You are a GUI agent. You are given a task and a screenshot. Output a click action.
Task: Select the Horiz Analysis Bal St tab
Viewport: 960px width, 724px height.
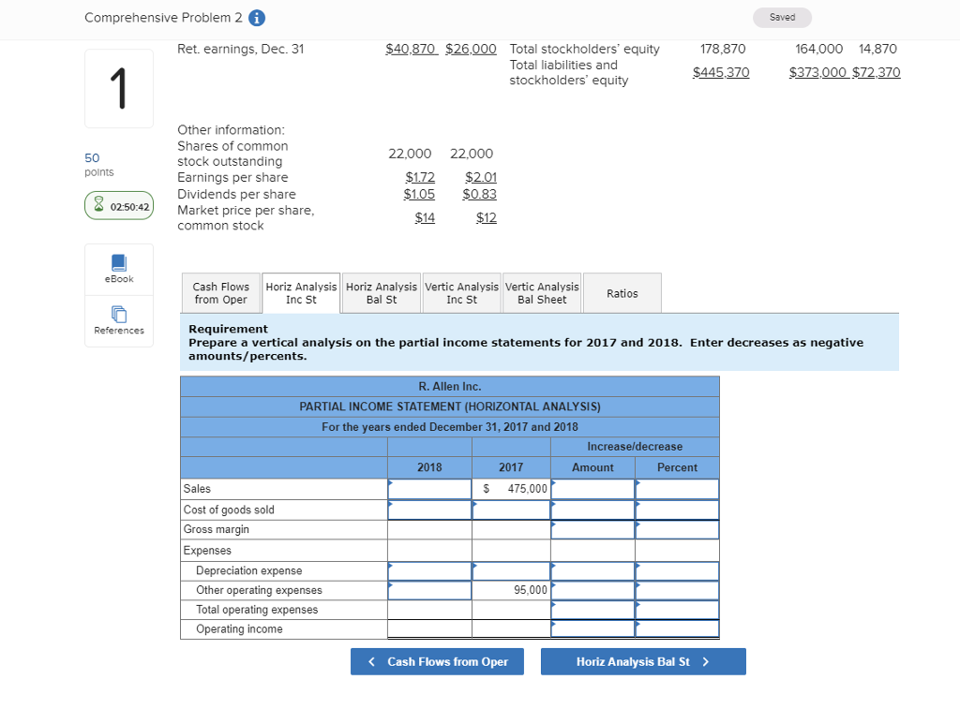(x=381, y=292)
